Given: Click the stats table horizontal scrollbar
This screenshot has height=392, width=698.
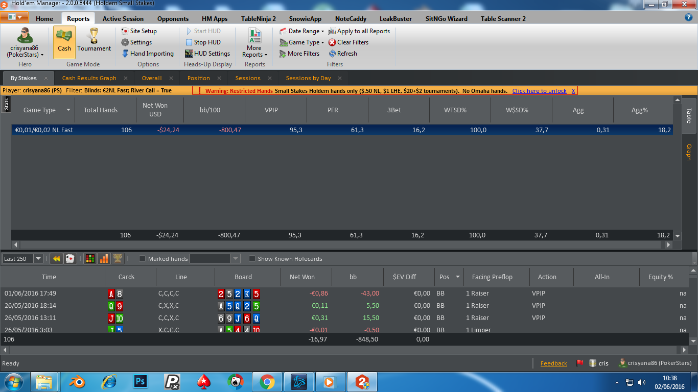Looking at the screenshot, I should (x=342, y=245).
